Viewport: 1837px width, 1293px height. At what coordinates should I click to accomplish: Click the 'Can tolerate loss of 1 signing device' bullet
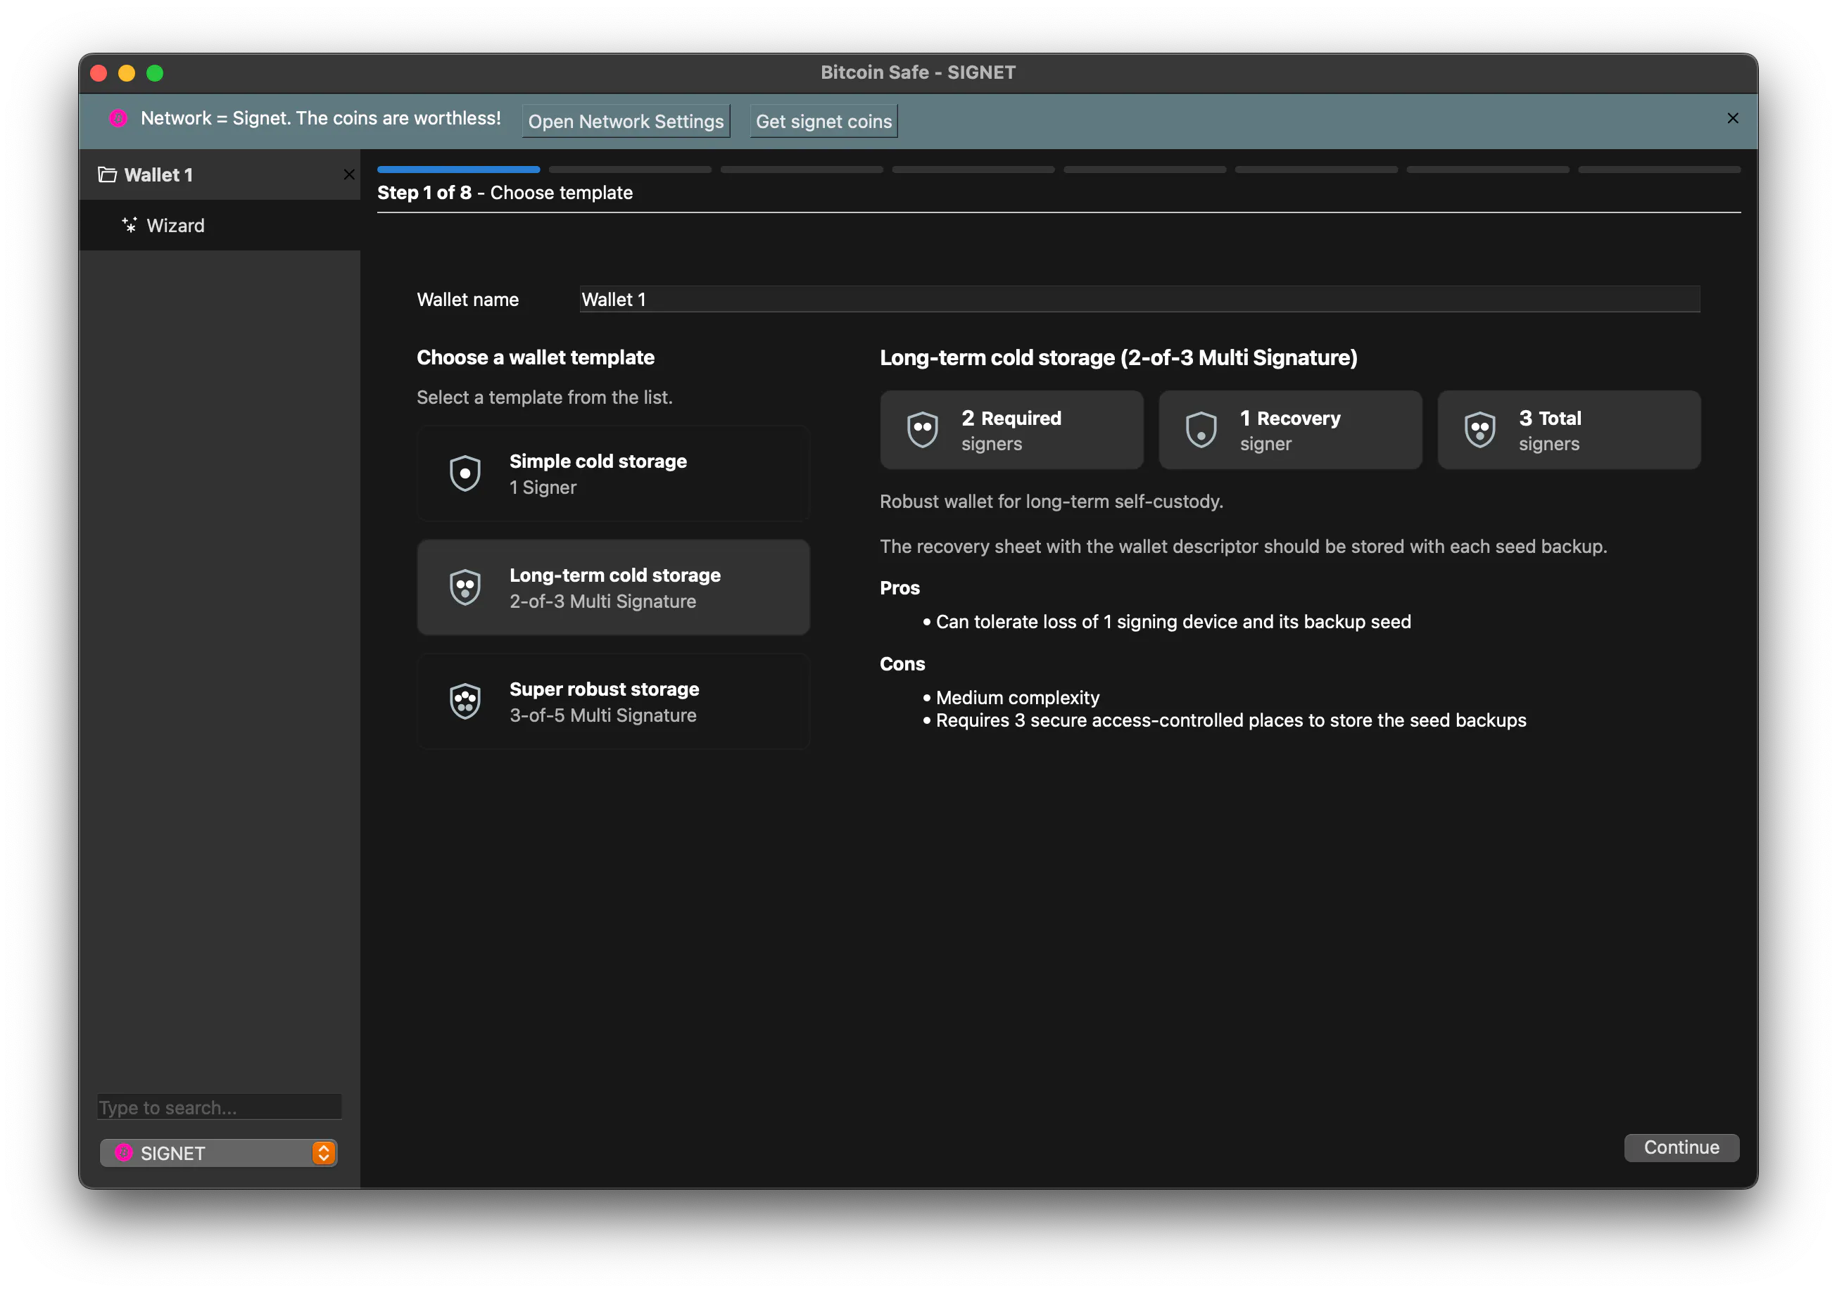1173,621
